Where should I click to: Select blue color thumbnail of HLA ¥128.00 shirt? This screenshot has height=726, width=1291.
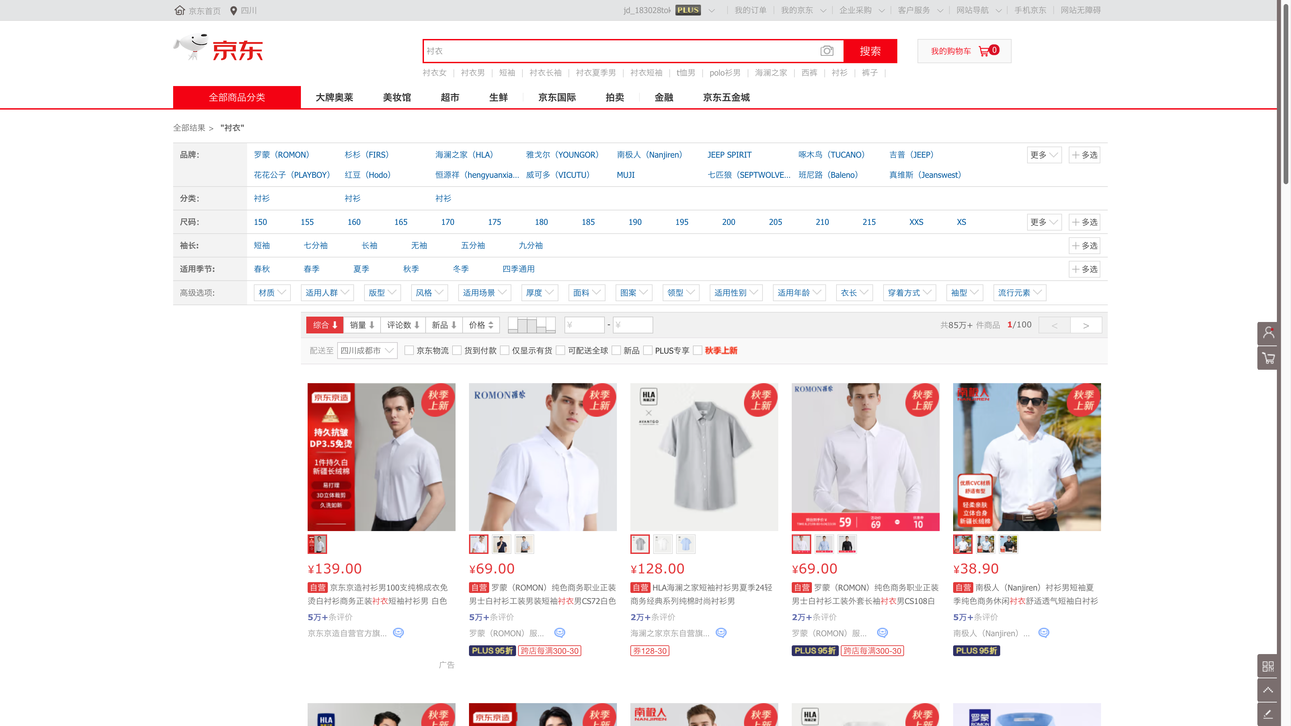tap(686, 544)
